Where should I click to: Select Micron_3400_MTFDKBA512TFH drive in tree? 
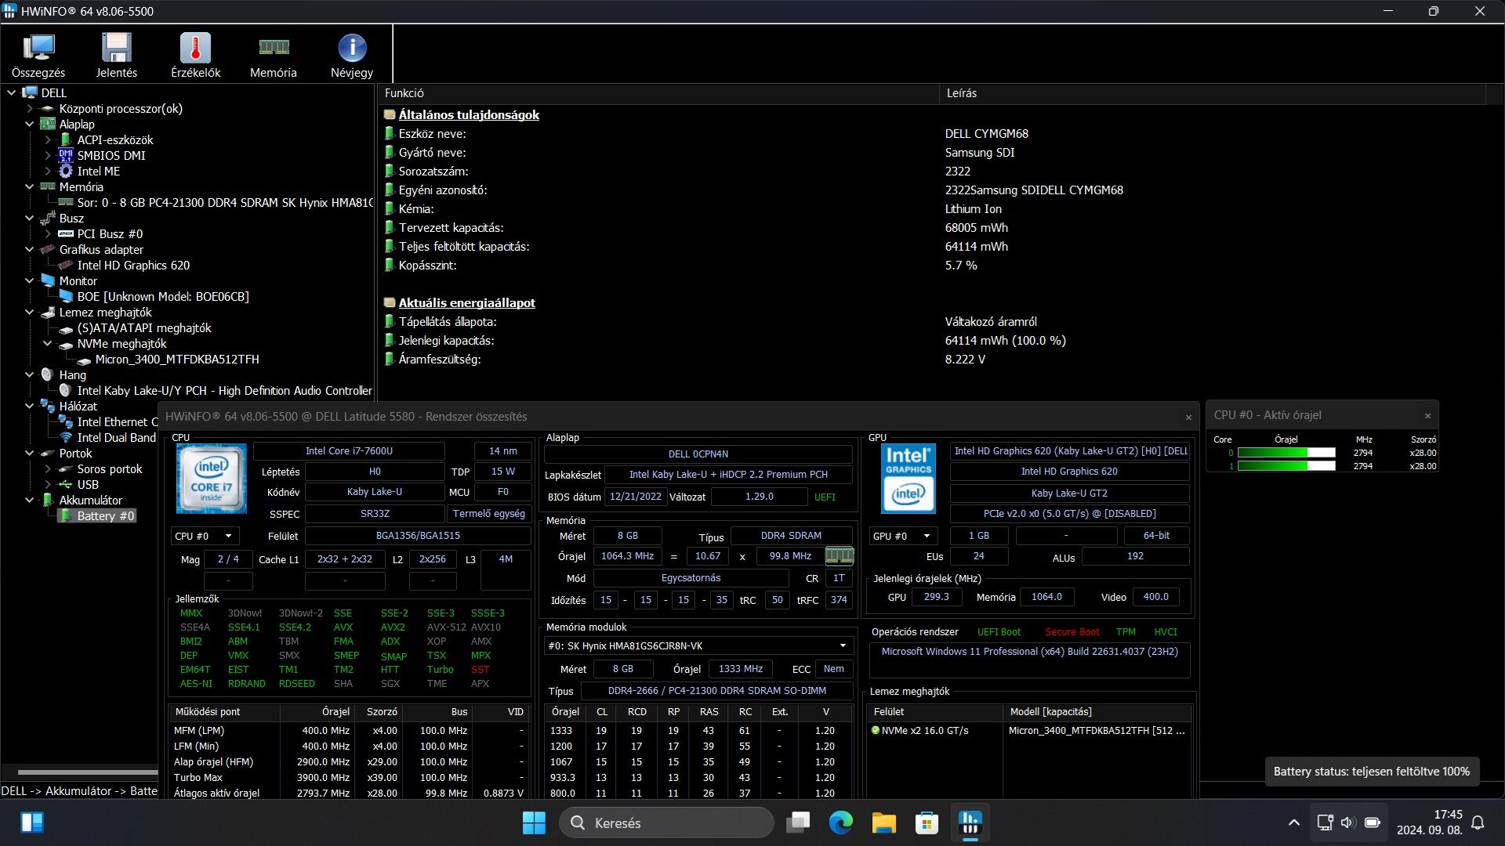pyautogui.click(x=177, y=360)
